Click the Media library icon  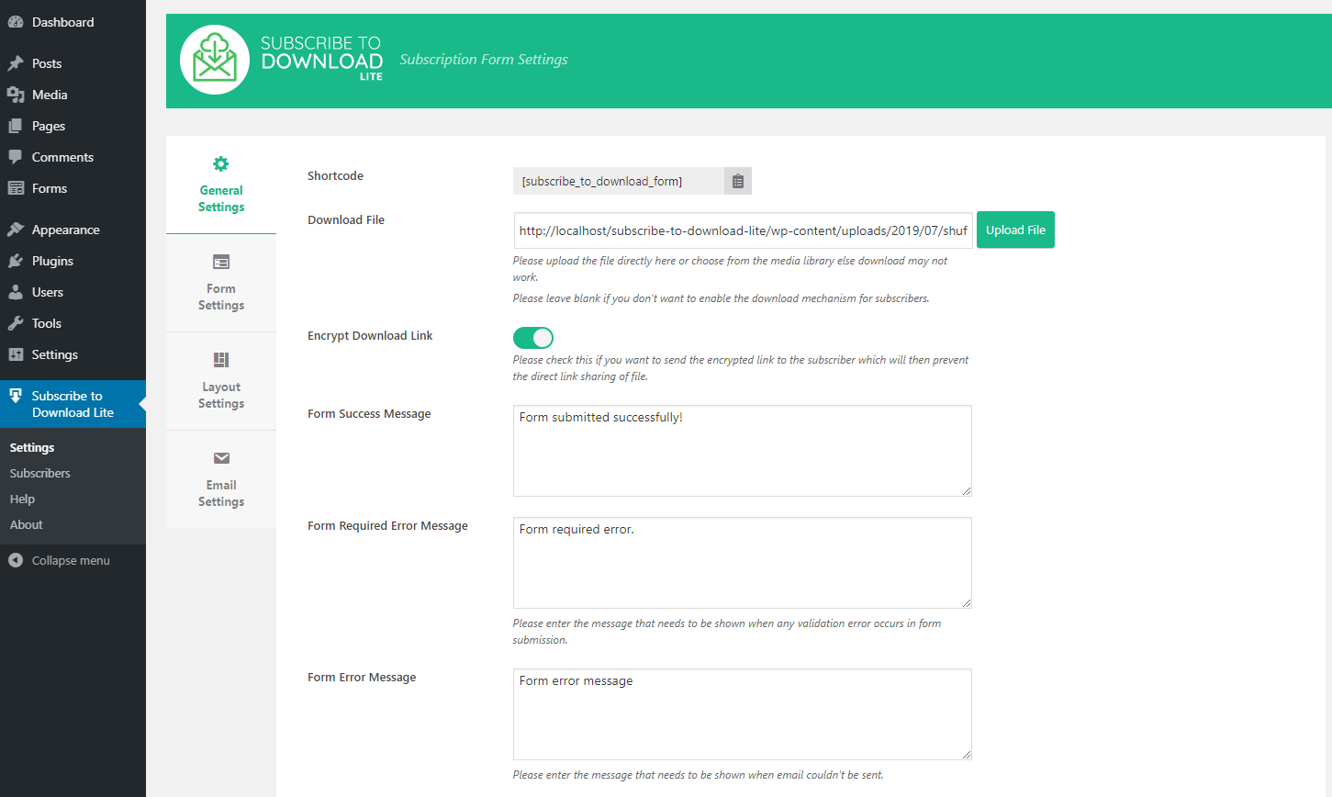coord(16,95)
